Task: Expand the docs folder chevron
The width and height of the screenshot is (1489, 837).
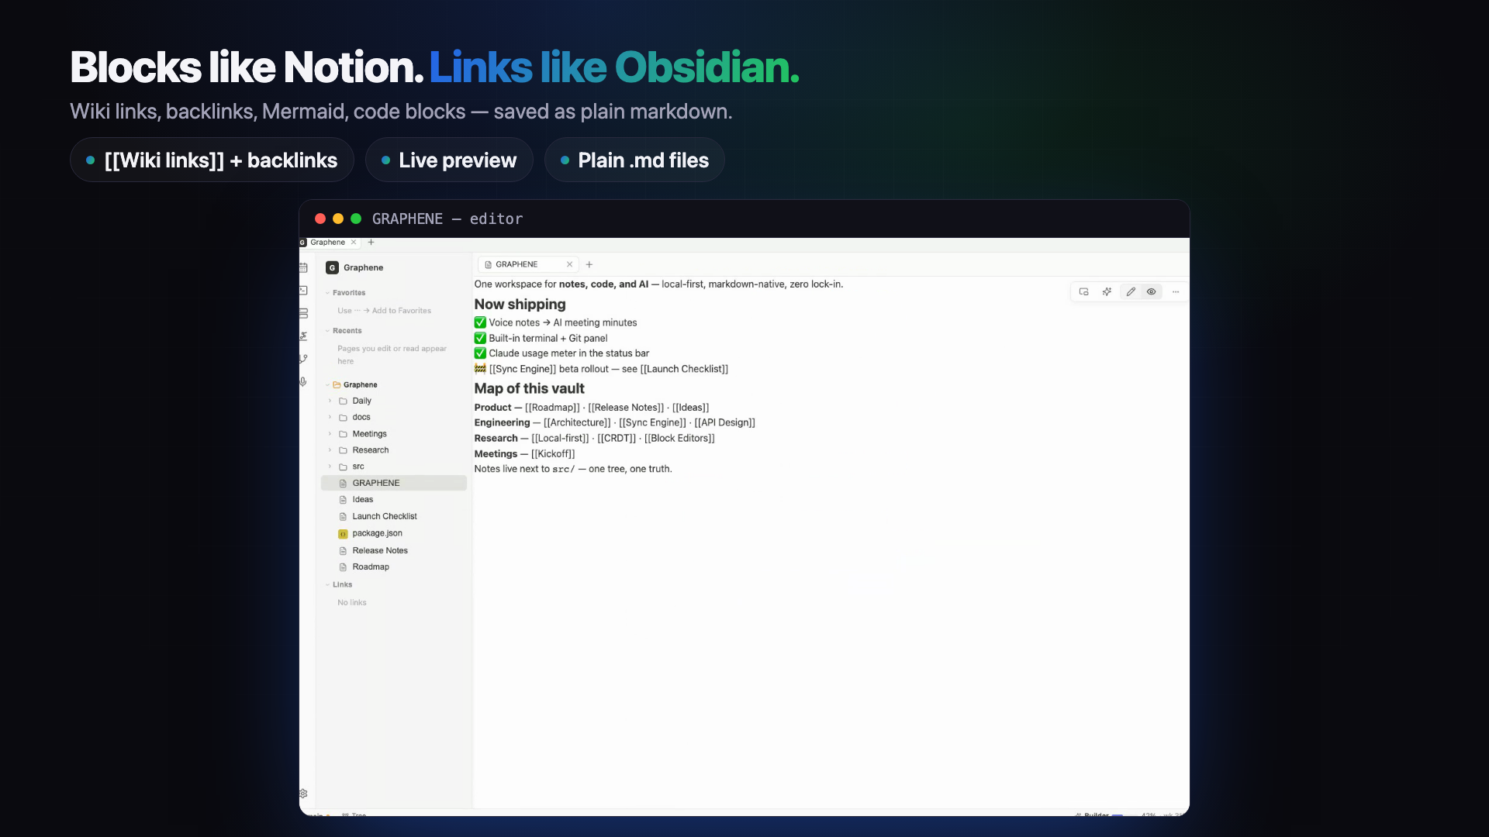Action: coord(330,418)
